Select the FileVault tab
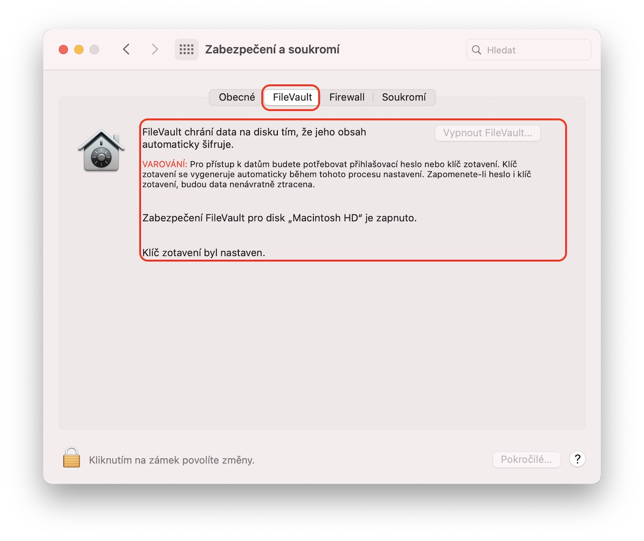This screenshot has height=541, width=644. [x=292, y=97]
